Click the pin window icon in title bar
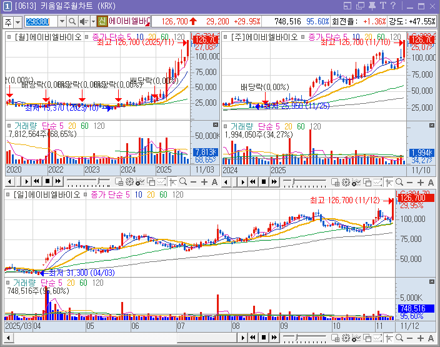The width and height of the screenshot is (440, 347). tap(372, 6)
